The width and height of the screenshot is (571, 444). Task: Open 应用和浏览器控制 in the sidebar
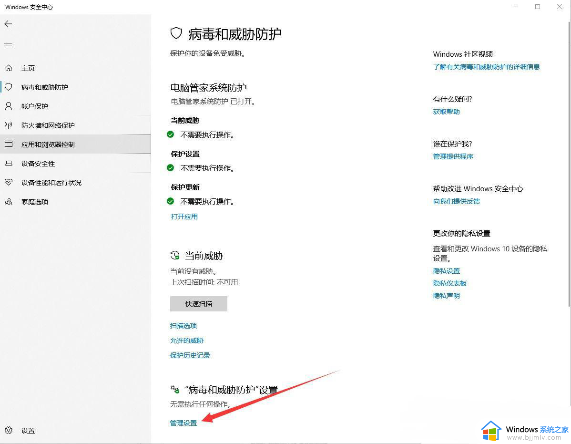(75, 144)
